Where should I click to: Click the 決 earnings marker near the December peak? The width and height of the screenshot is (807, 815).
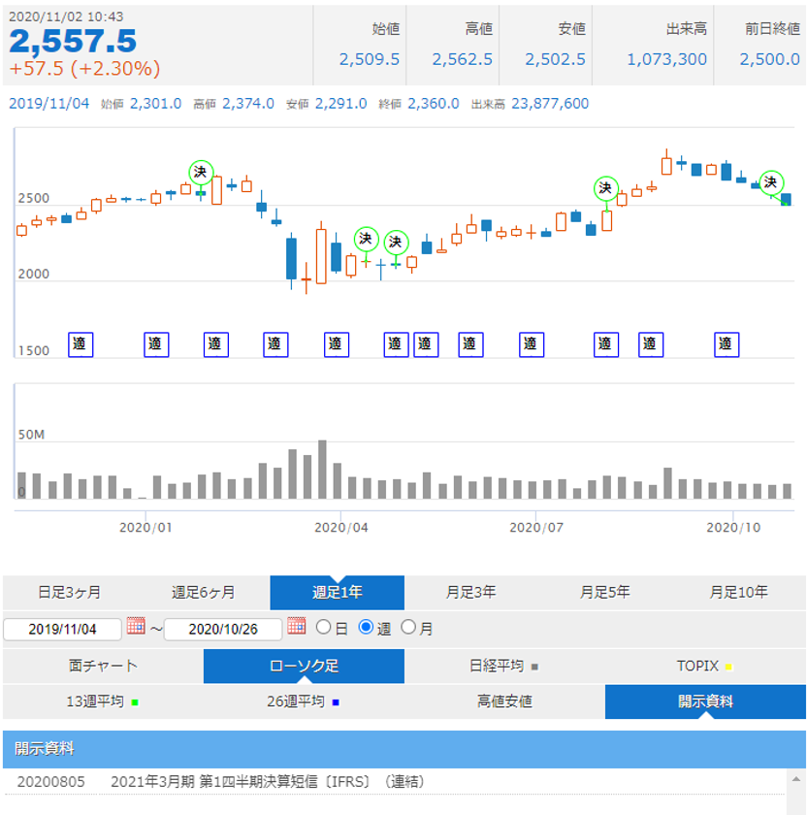202,173
